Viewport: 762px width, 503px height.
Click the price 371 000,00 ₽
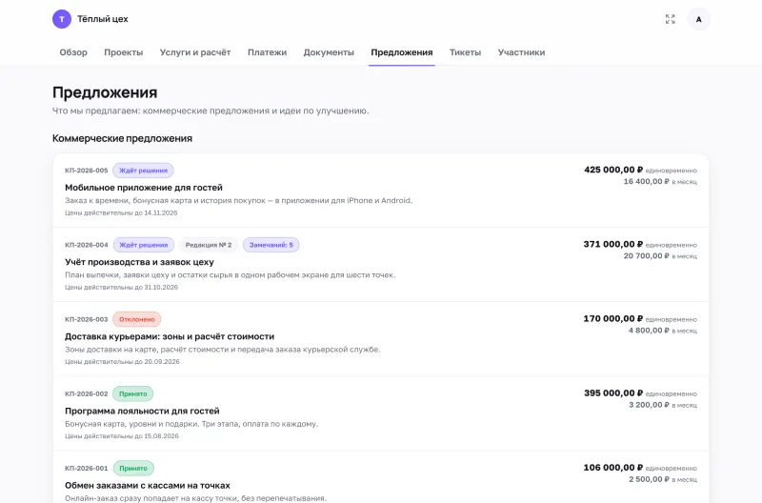pos(613,244)
